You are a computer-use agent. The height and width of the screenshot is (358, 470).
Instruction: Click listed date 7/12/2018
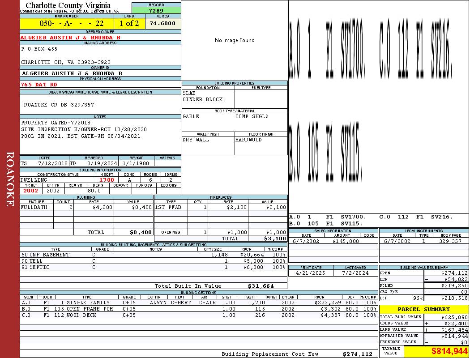pos(53,164)
